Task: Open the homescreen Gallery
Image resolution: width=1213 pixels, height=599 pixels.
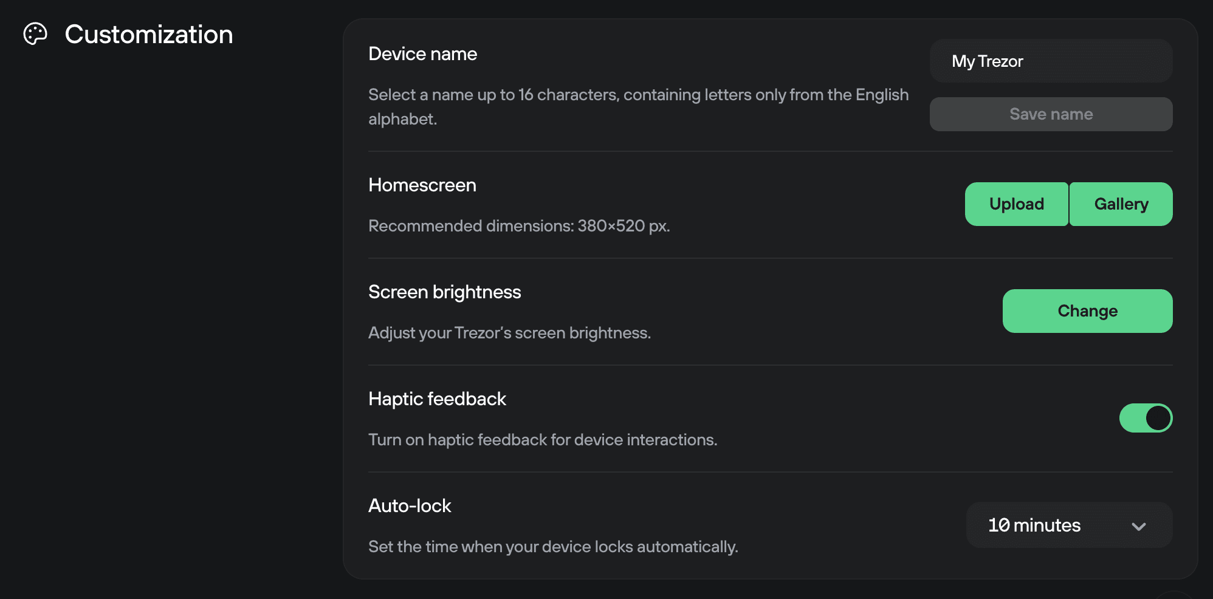Action: 1121,204
